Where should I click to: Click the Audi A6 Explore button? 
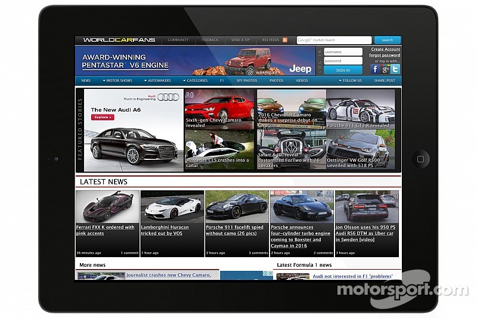tap(103, 117)
